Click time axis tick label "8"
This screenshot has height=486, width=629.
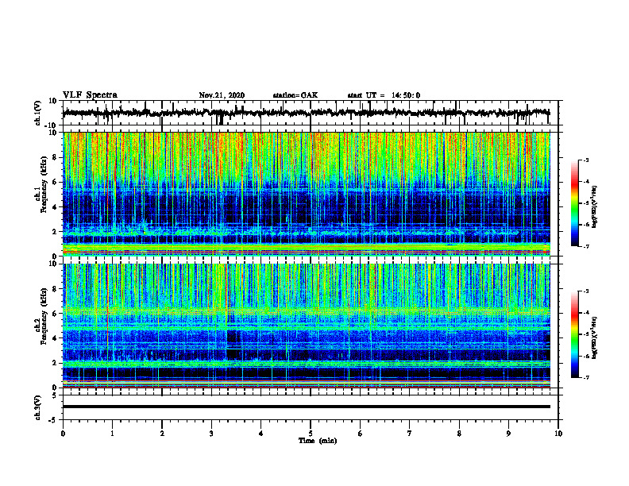coord(459,434)
